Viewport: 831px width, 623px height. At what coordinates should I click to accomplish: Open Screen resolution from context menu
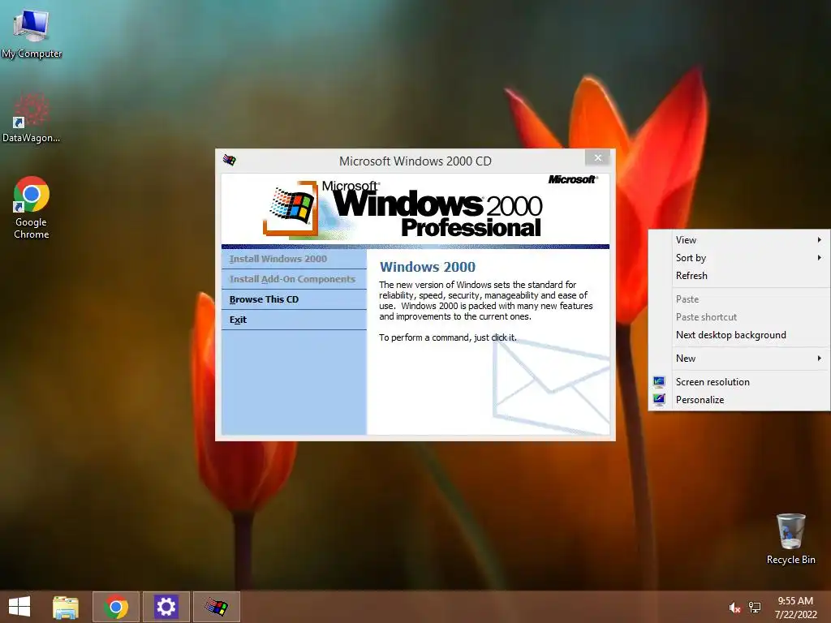740,382
